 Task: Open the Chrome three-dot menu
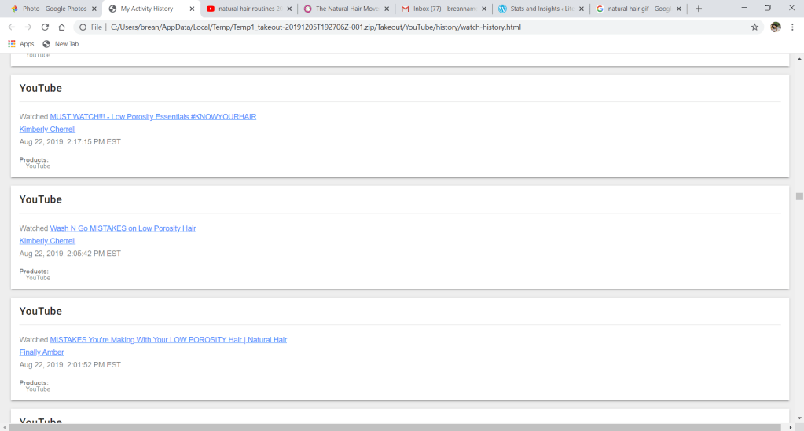pyautogui.click(x=794, y=27)
